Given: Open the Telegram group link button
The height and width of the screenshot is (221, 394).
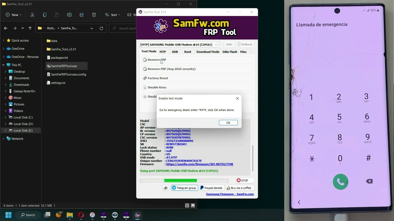Looking at the screenshot, I should coord(184,188).
